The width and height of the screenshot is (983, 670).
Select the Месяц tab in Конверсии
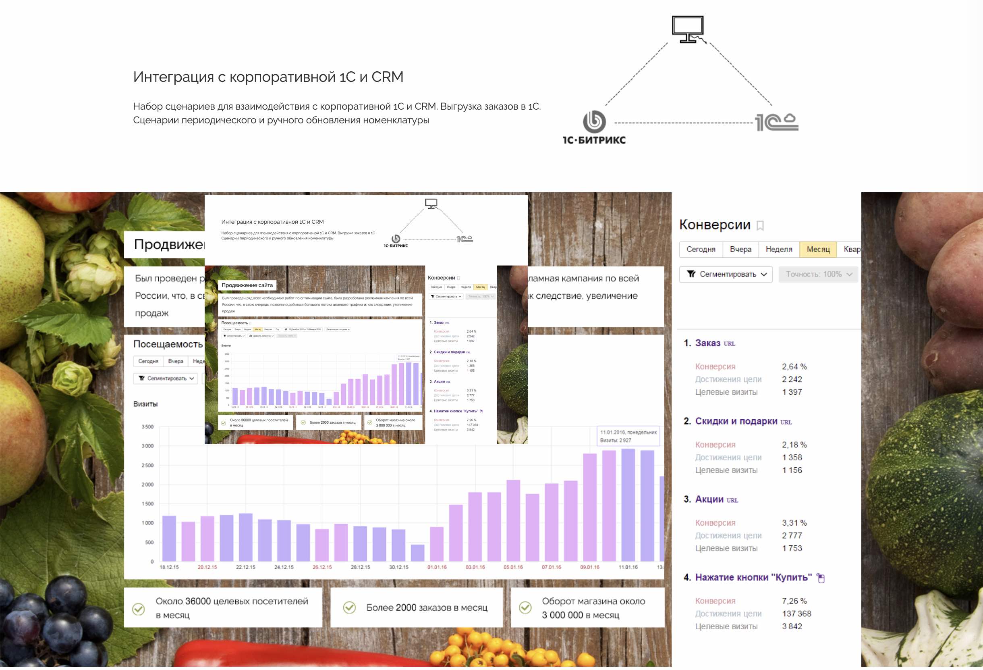pos(818,249)
